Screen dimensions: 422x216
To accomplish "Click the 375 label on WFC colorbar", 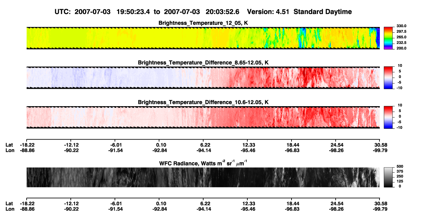I will coord(400,171).
